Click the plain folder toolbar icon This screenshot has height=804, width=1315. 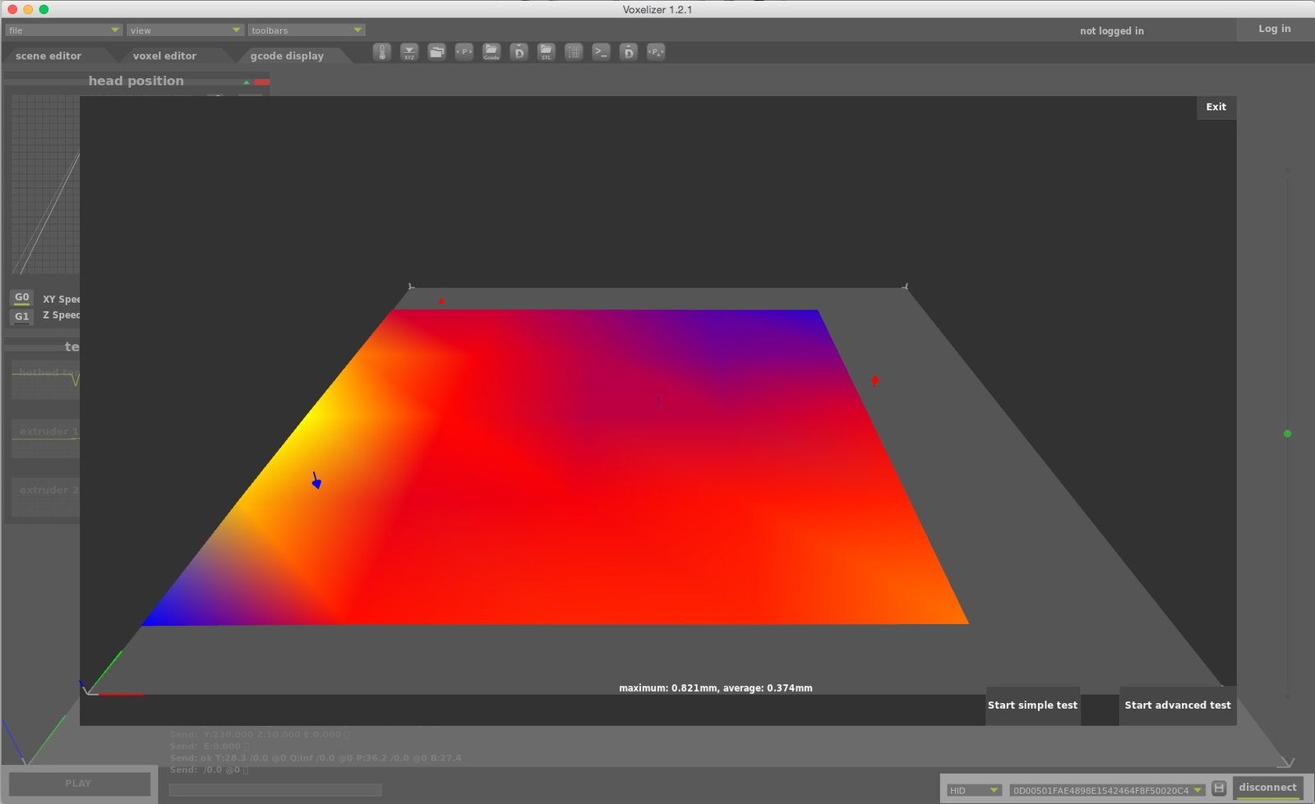pyautogui.click(x=436, y=53)
